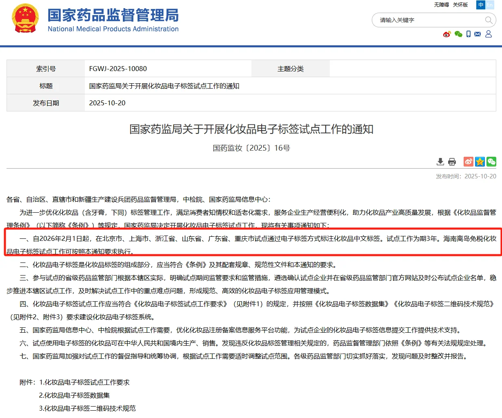Open the mobile app icon
The width and height of the screenshot is (502, 418).
pos(468,34)
